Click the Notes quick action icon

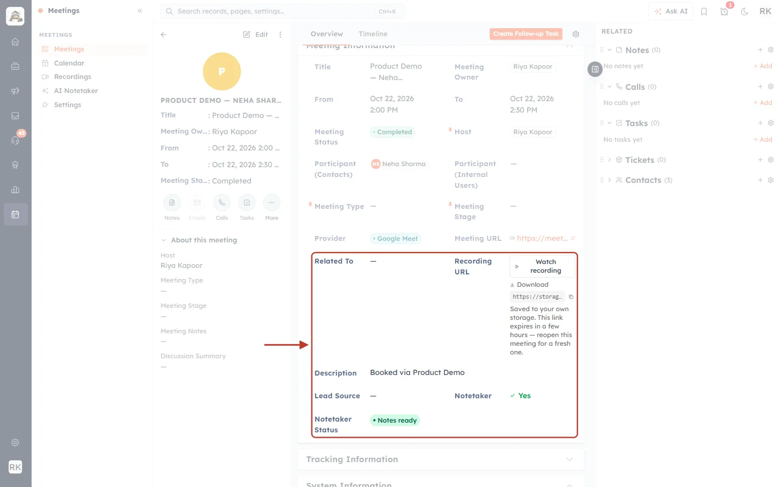[172, 202]
